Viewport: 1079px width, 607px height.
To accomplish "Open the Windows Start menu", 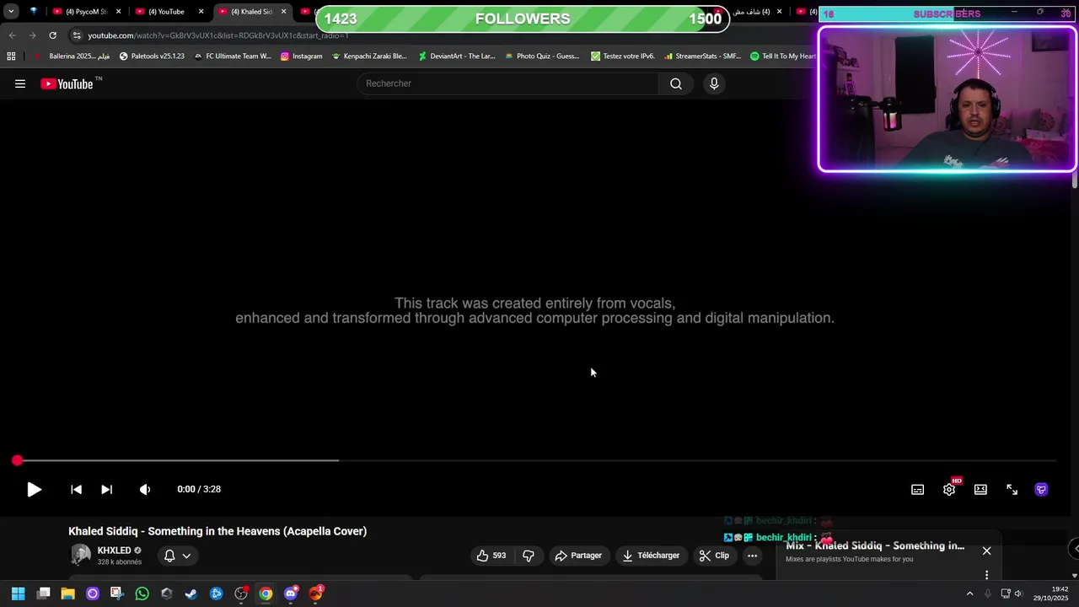I will tap(18, 594).
